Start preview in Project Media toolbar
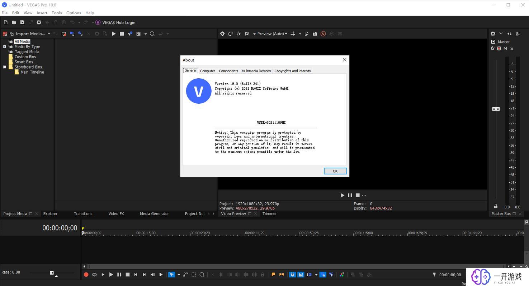The width and height of the screenshot is (529, 286). 114,34
